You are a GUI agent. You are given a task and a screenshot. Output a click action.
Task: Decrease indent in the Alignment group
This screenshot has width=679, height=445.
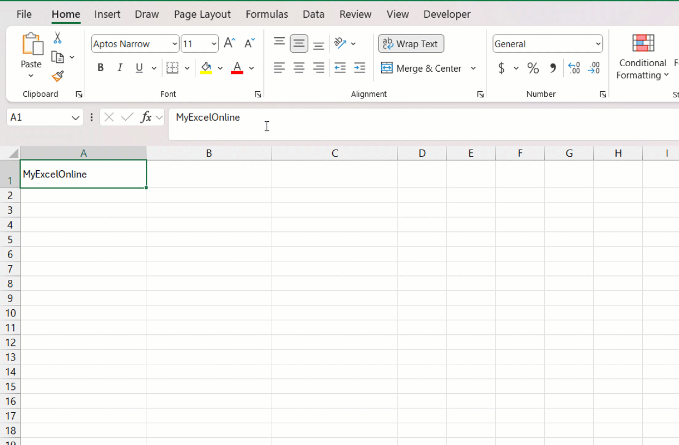(340, 68)
